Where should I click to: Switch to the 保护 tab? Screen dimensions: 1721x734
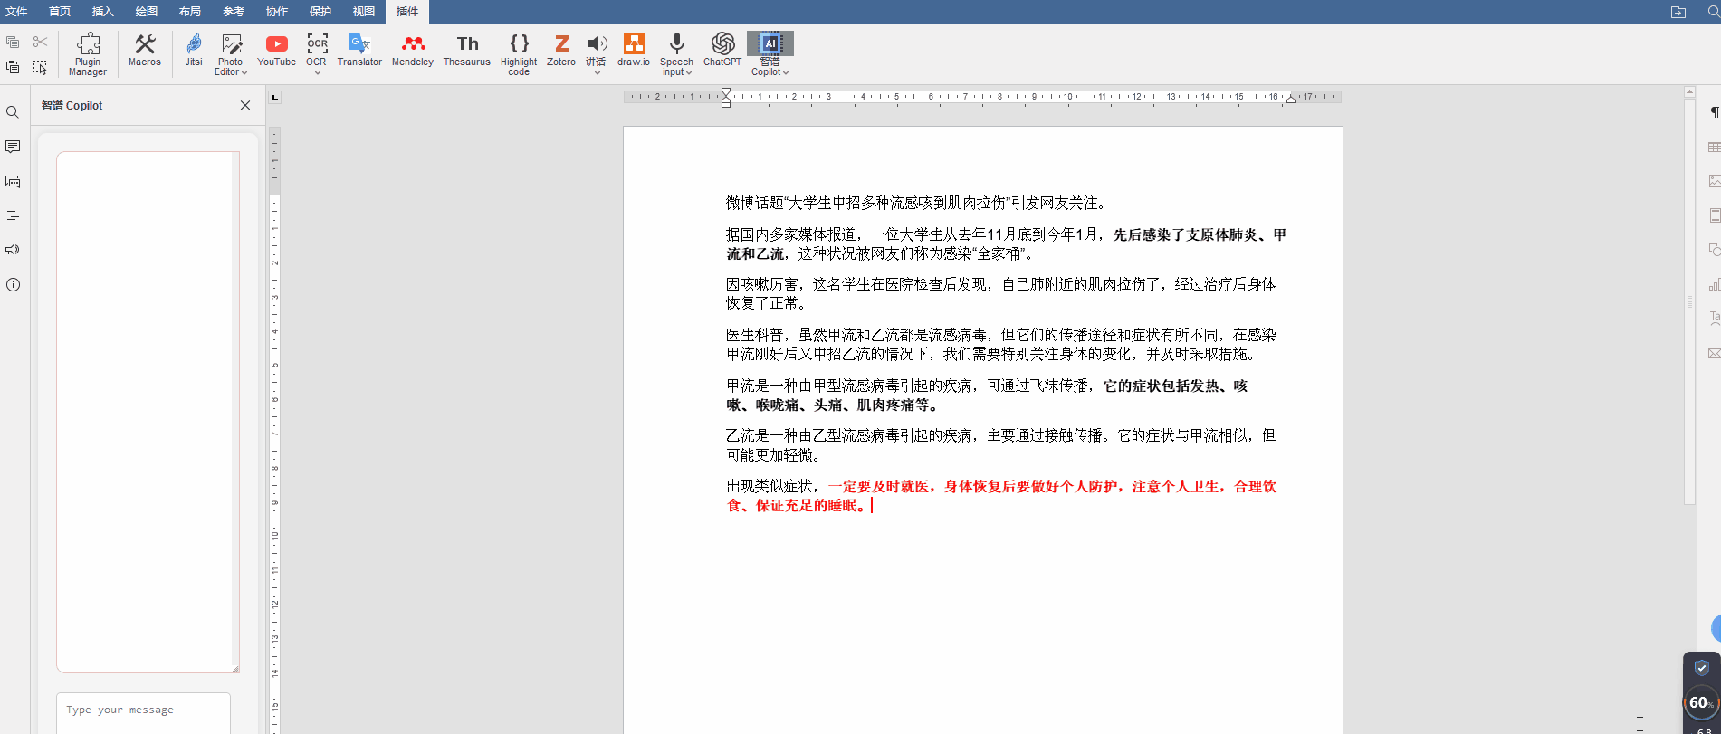tap(320, 12)
